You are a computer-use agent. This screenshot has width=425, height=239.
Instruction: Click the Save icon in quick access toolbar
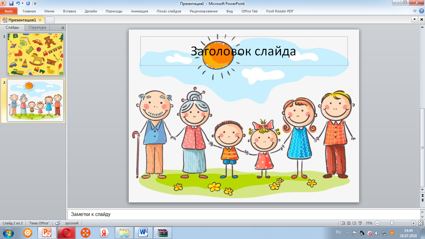tap(11, 3)
